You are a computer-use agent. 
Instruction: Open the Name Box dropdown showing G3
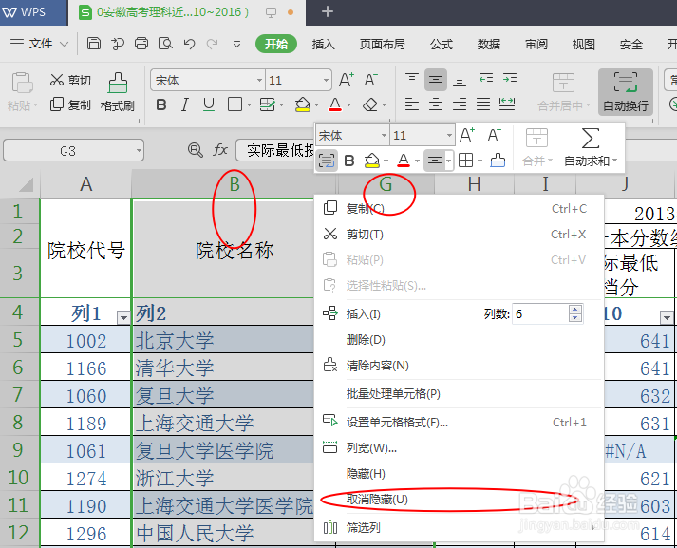coord(139,150)
